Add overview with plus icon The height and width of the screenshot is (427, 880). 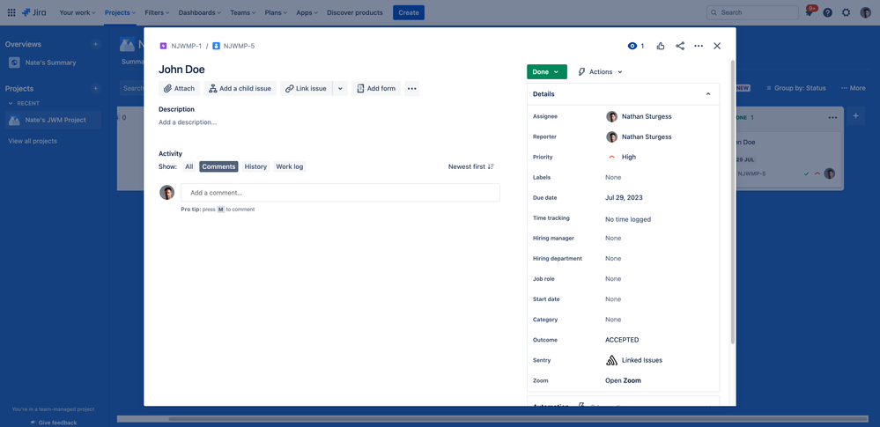coord(96,44)
